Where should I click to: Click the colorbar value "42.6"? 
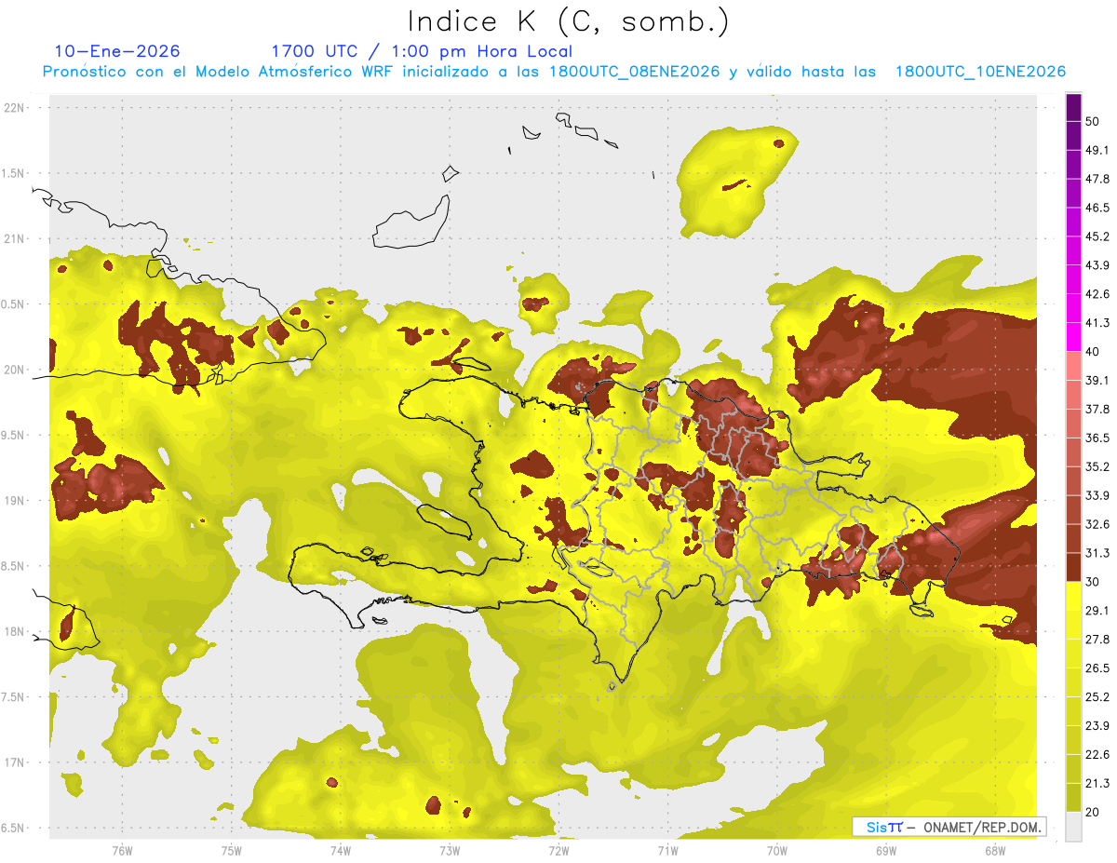(1097, 294)
